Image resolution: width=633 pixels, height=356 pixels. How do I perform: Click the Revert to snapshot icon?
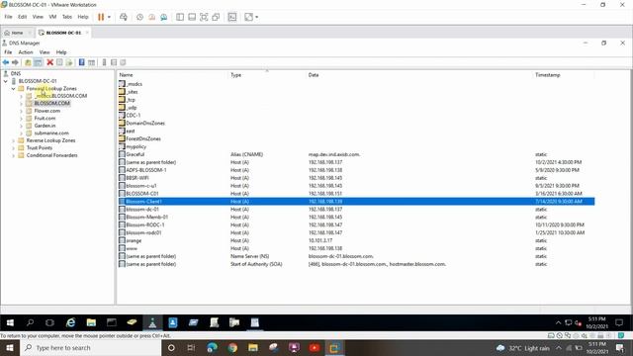tap(151, 17)
